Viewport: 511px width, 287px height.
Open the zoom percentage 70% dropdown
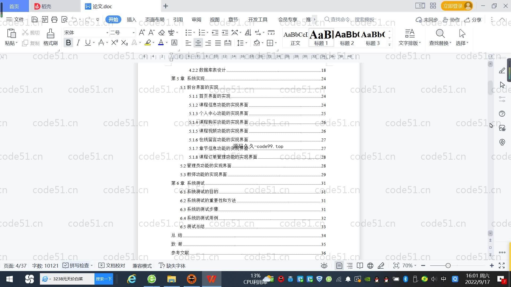[409, 265]
